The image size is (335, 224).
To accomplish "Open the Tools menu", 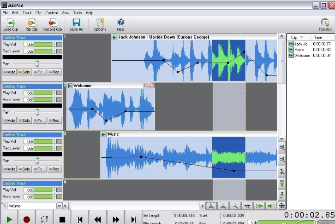I will [77, 13].
